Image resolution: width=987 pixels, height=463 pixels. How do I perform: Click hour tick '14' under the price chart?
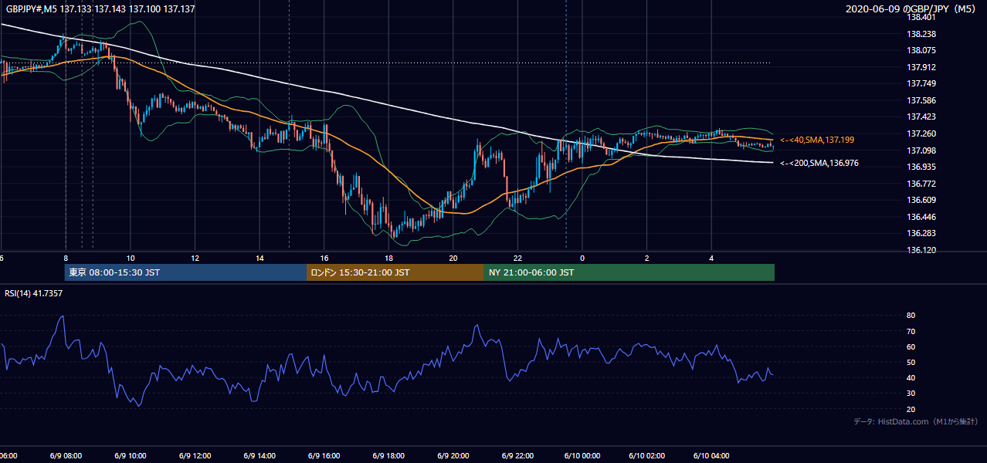259,258
